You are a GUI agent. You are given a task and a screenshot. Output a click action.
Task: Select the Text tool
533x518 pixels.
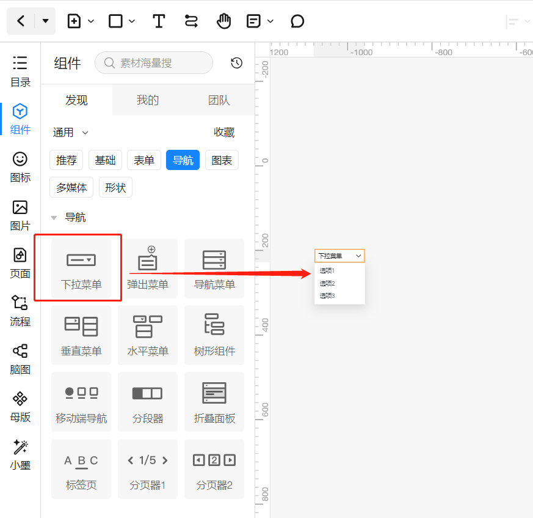[158, 21]
